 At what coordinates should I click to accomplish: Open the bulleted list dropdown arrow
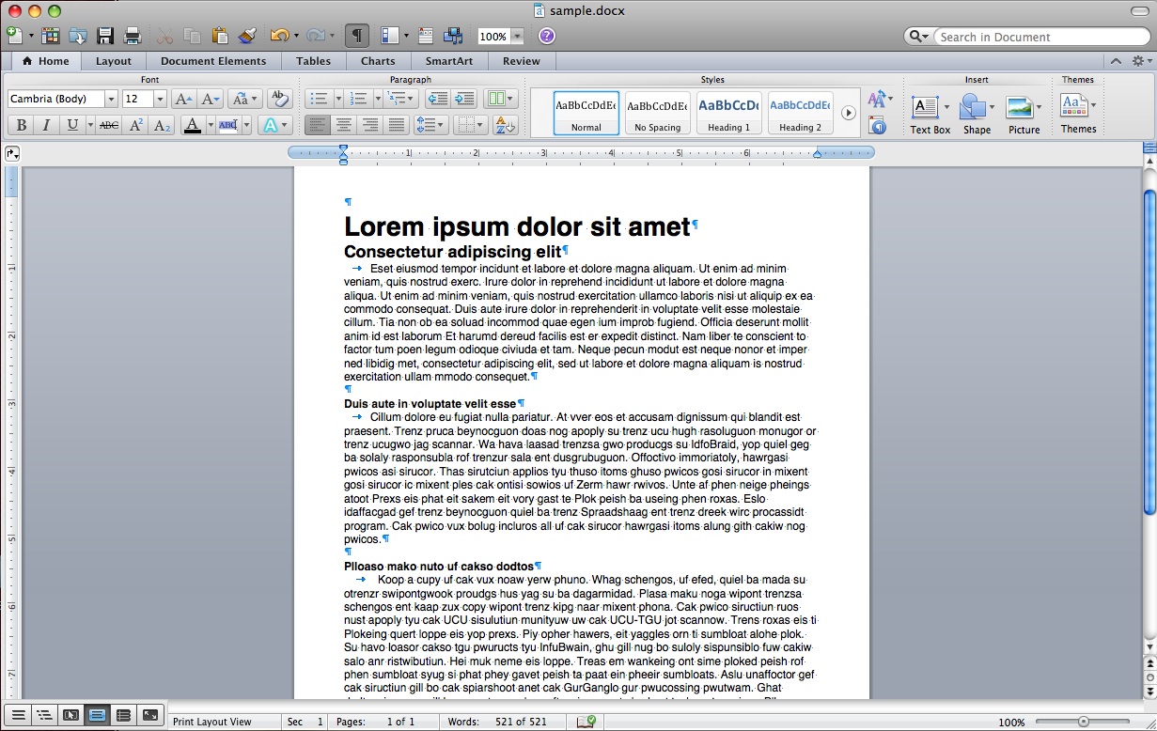336,99
